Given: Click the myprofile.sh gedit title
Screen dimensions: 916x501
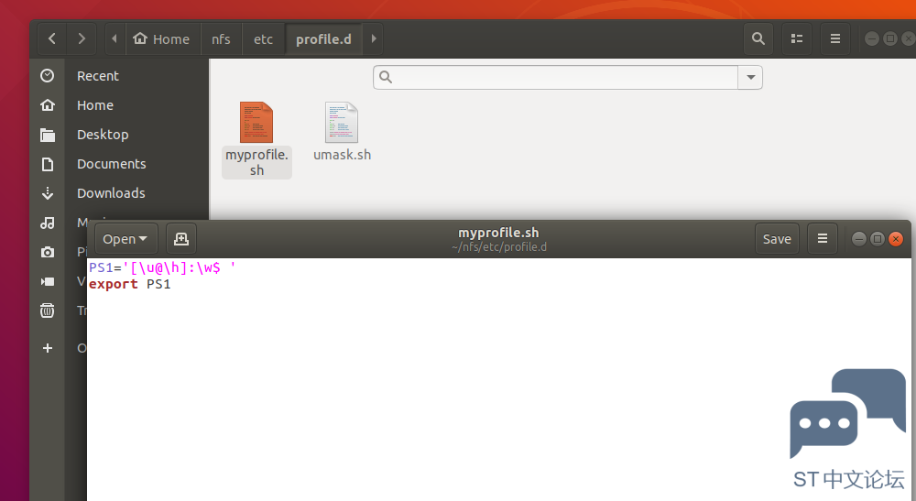Looking at the screenshot, I should [498, 233].
